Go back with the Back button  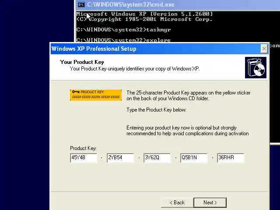177,203
